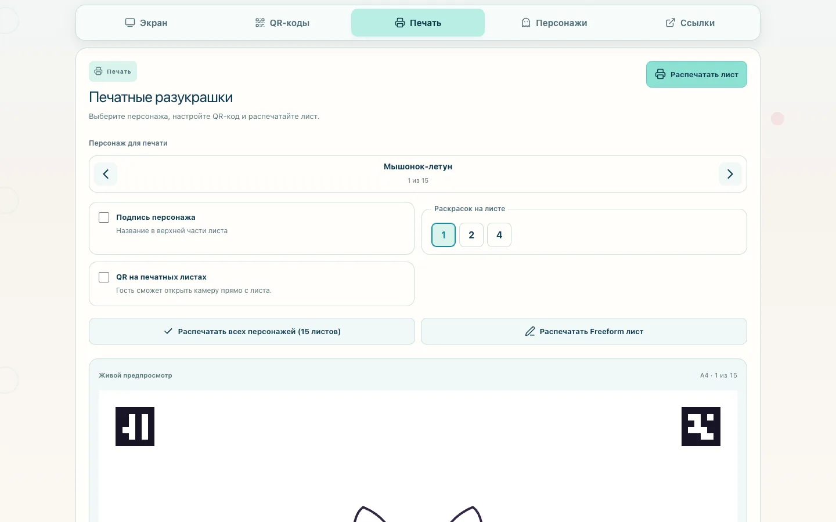Click "Название в верхней части листа" description
The width and height of the screenshot is (836, 522).
tap(172, 231)
